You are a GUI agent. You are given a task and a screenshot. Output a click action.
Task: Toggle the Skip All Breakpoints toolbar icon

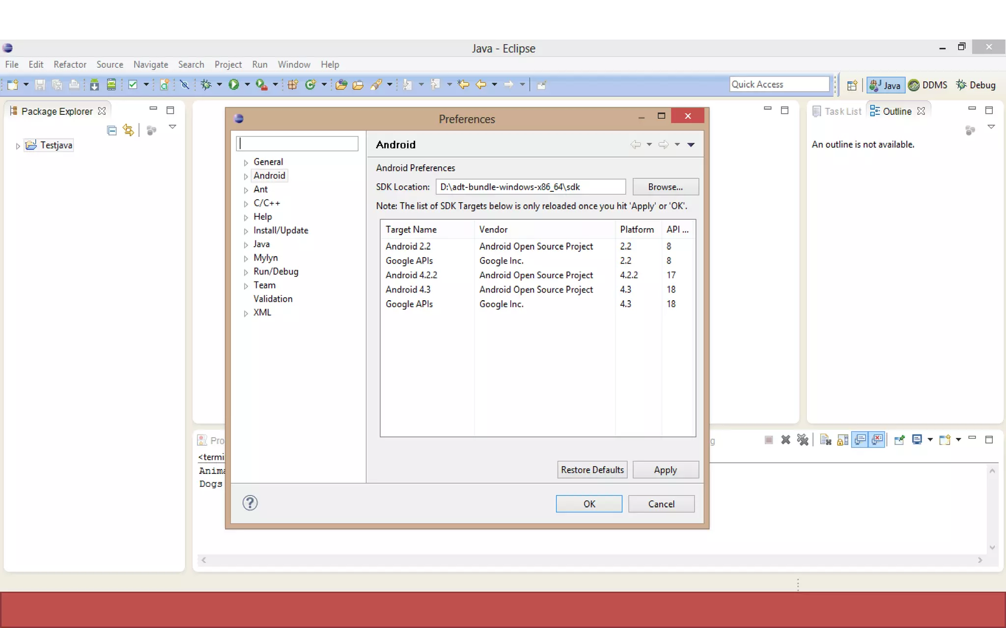(x=185, y=85)
